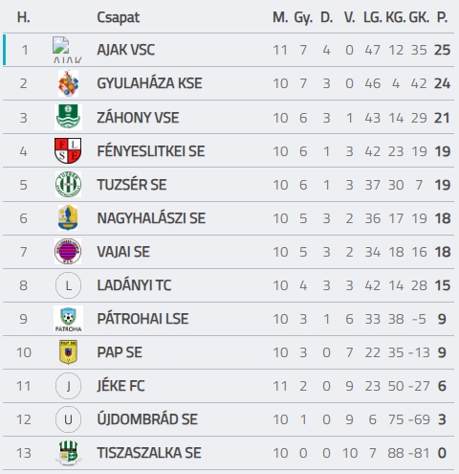
Task: Click the Jéke FC placeholder letter J icon
Action: pyautogui.click(x=68, y=386)
